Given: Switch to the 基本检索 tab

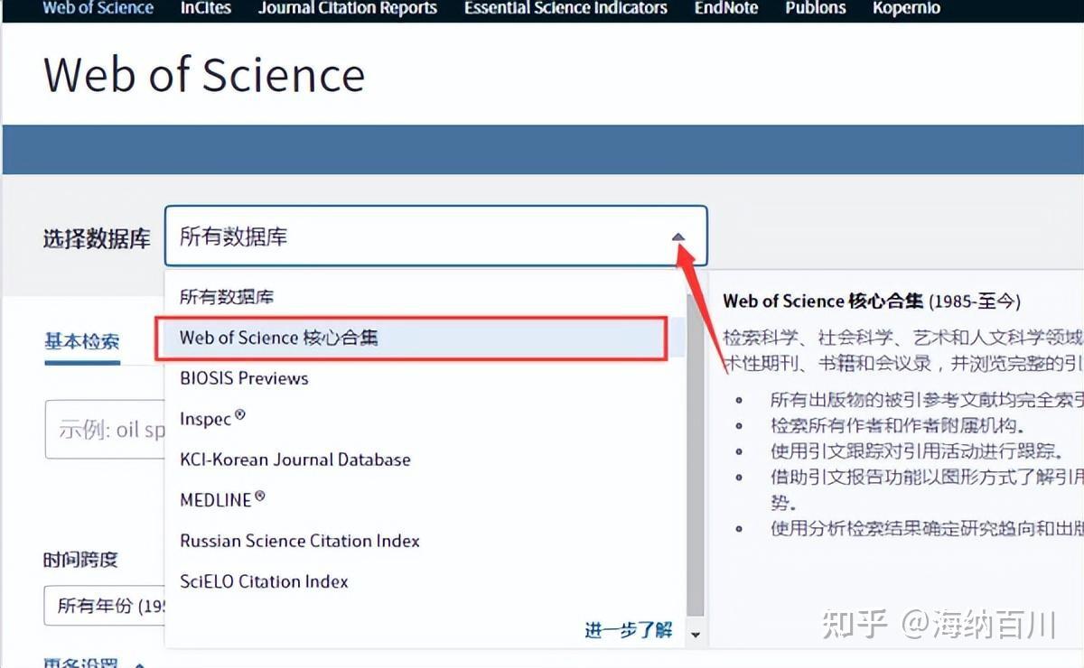Looking at the screenshot, I should click(80, 341).
